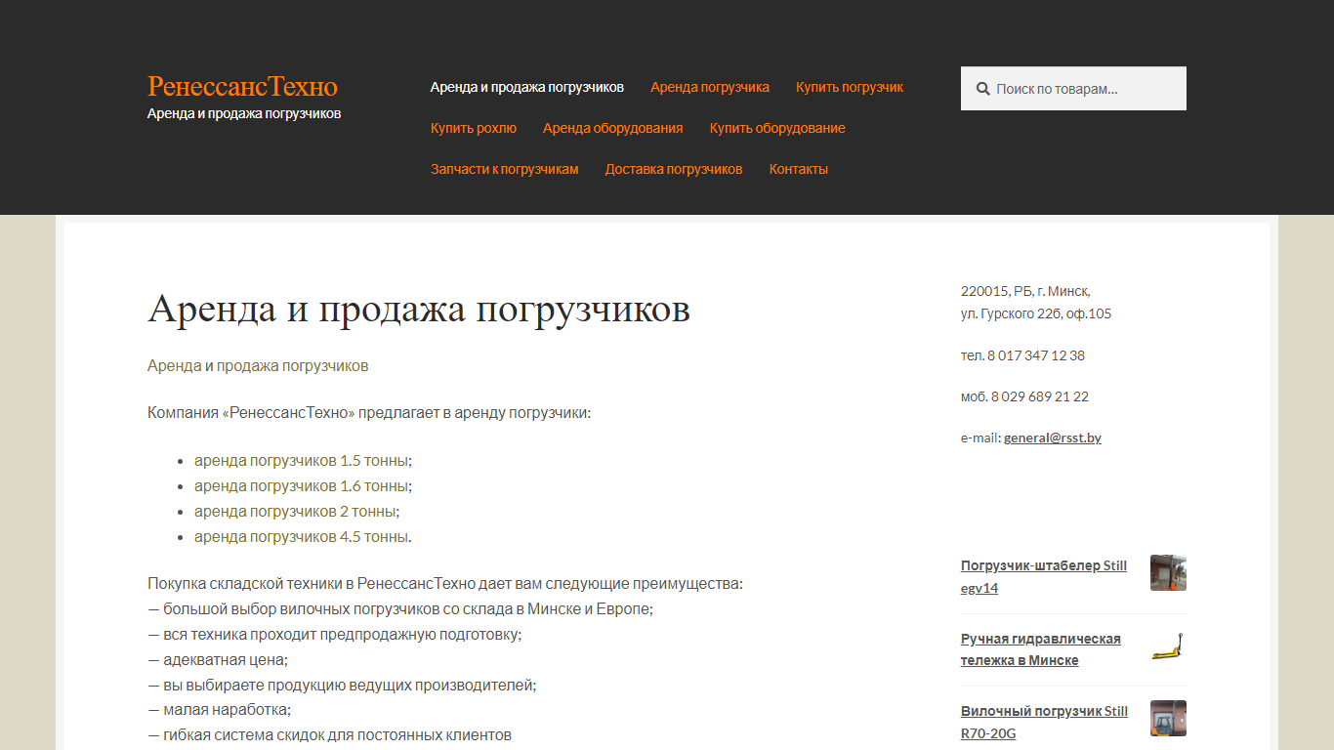Click the tagline under the РенессансТехно logo

point(244,113)
